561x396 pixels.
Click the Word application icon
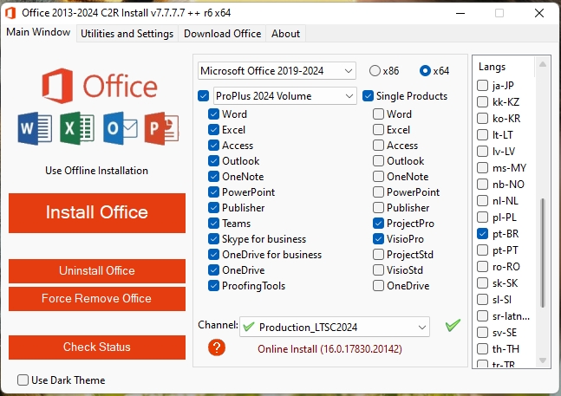[x=35, y=128]
